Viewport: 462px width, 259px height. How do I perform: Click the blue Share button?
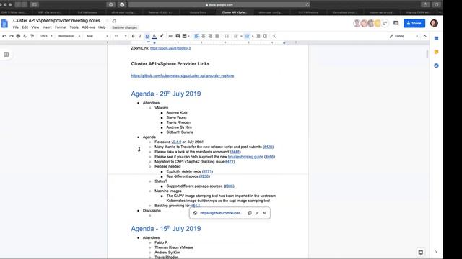pos(414,23)
